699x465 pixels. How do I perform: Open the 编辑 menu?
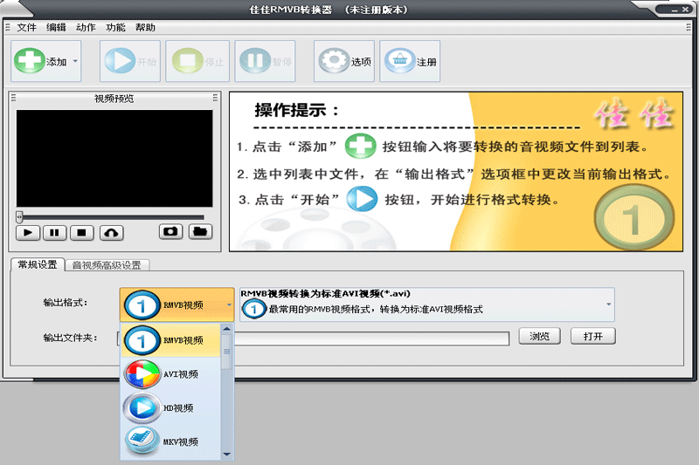coord(56,28)
